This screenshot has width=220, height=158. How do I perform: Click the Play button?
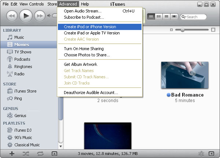(26, 16)
